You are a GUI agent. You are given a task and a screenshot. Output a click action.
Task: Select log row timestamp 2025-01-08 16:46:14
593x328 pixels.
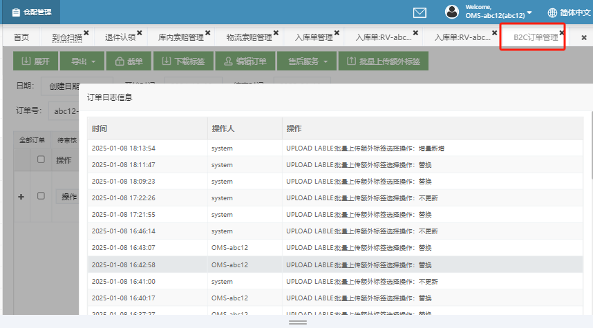click(123, 231)
